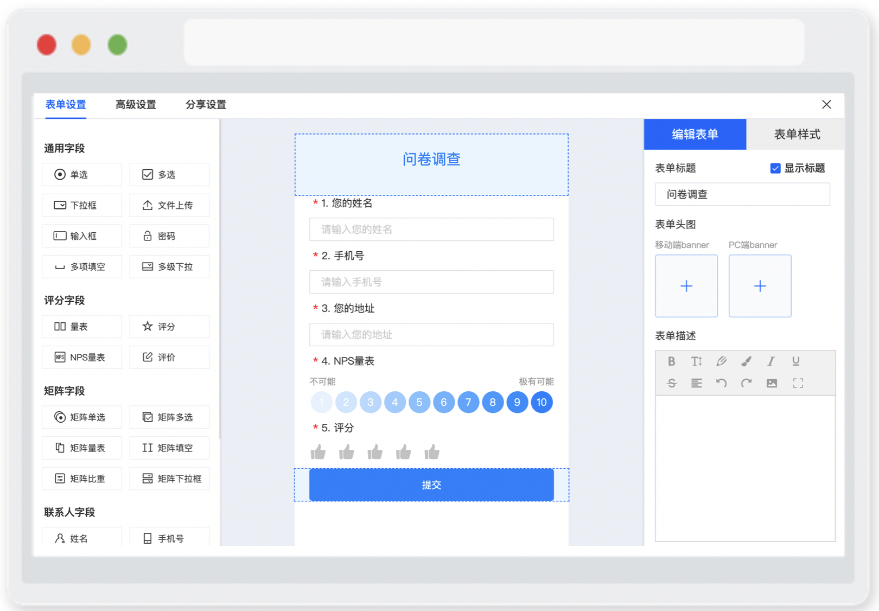Select NPS score 10 circle

pos(542,402)
